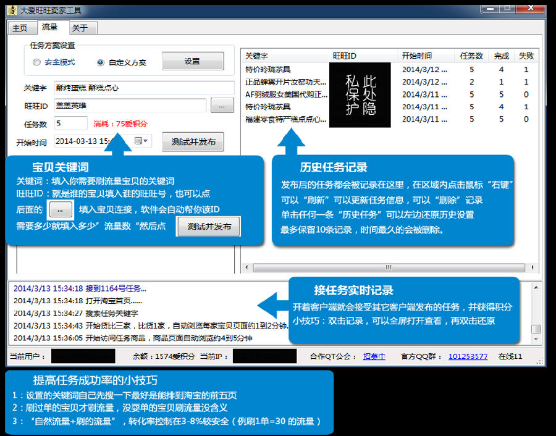This screenshot has width=556, height=436.
Task: Select the 正品蜂巢开片汝窑功夫 history row
Action: click(285, 82)
